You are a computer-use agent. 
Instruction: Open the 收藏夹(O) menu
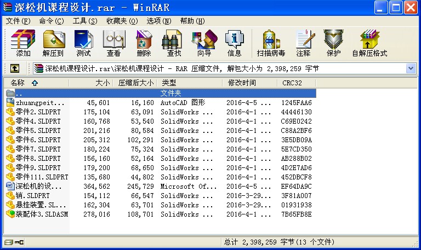click(x=122, y=21)
